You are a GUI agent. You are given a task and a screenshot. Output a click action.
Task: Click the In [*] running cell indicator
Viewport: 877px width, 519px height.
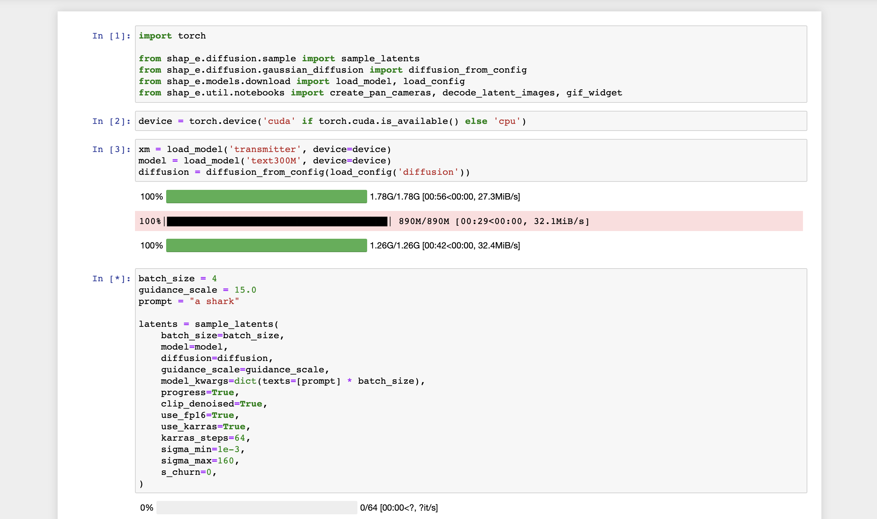[111, 278]
